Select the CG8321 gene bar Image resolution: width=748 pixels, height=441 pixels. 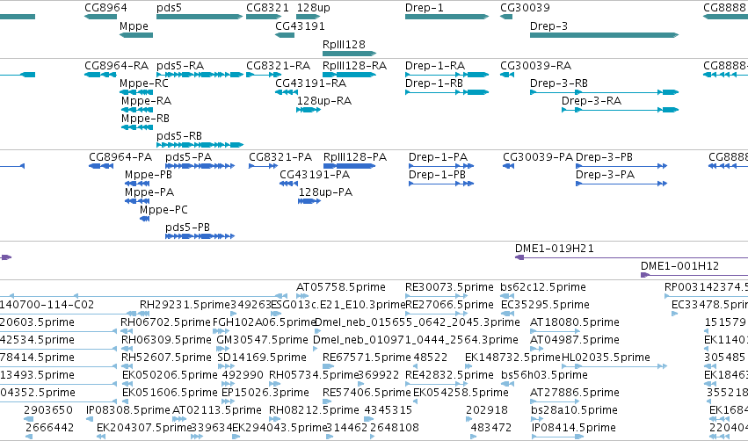tap(265, 17)
